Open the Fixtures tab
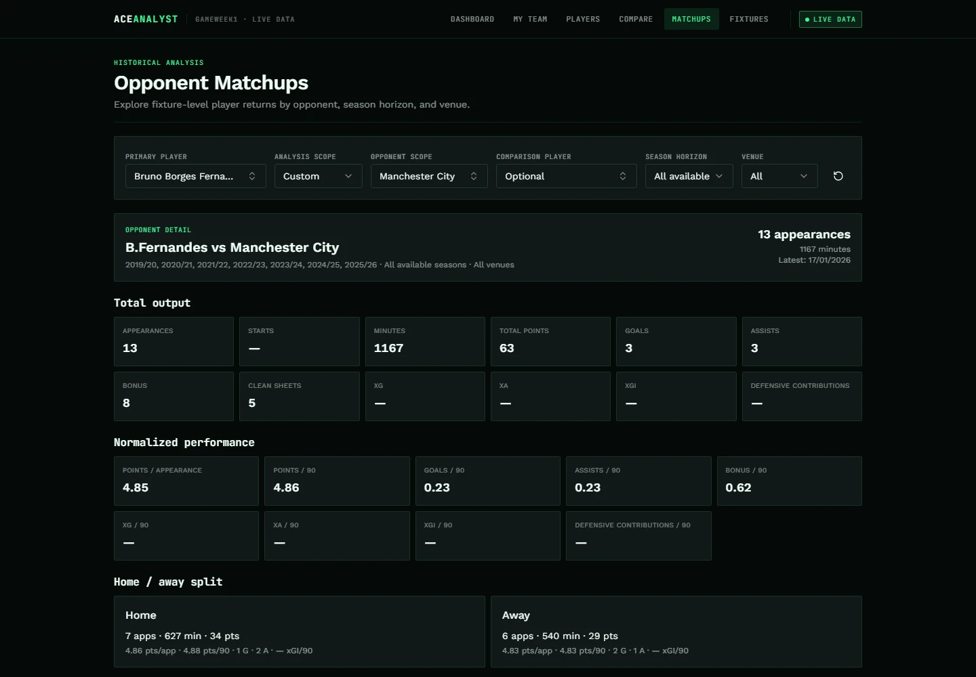This screenshot has width=976, height=677. [749, 19]
